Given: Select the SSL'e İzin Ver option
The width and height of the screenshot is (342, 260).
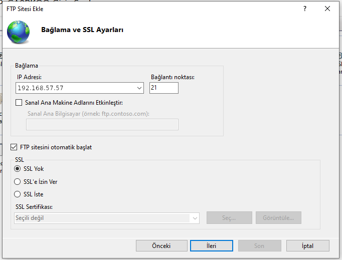Looking at the screenshot, I should tap(17, 181).
